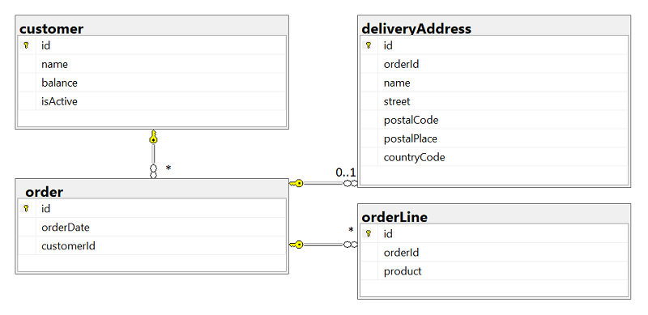Click the primary key icon in customer table
Image resolution: width=648 pixels, height=315 pixels.
coord(27,45)
